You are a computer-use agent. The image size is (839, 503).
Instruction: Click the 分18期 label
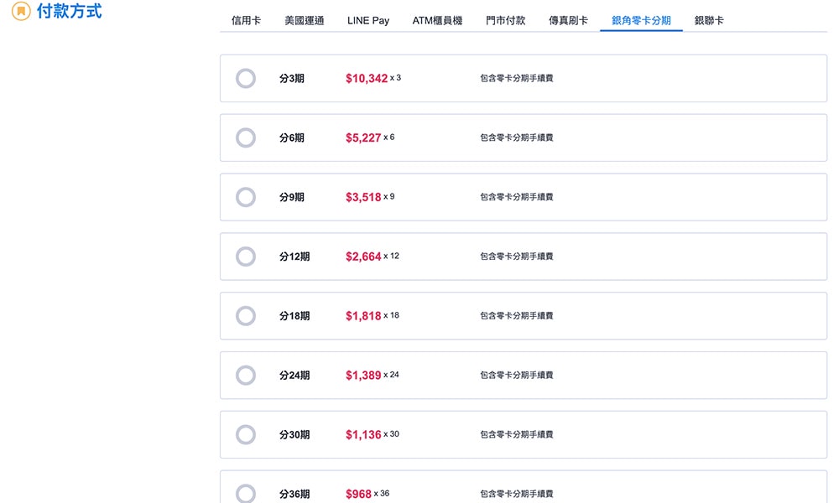pos(294,315)
